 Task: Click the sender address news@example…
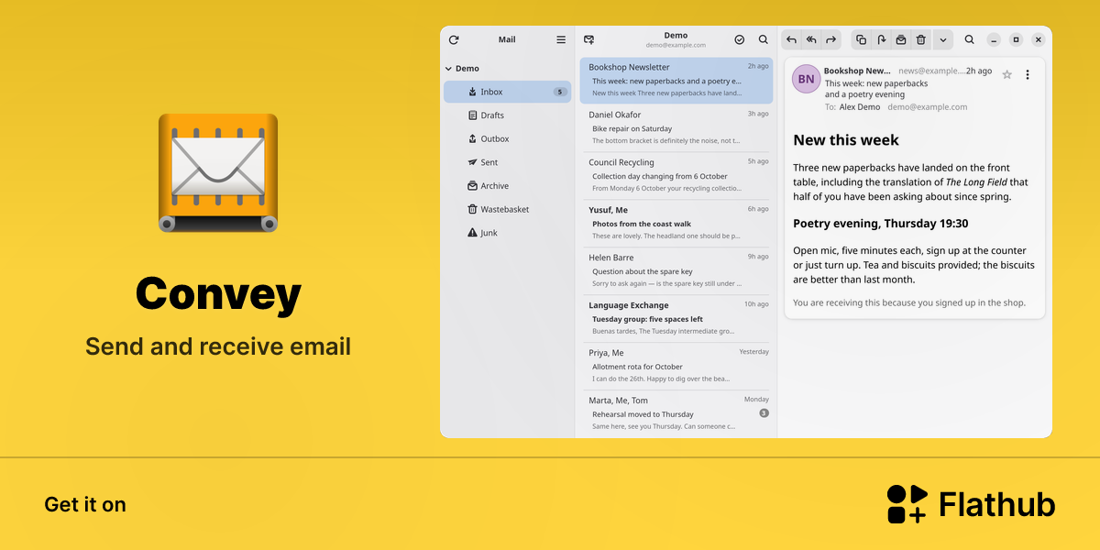931,71
